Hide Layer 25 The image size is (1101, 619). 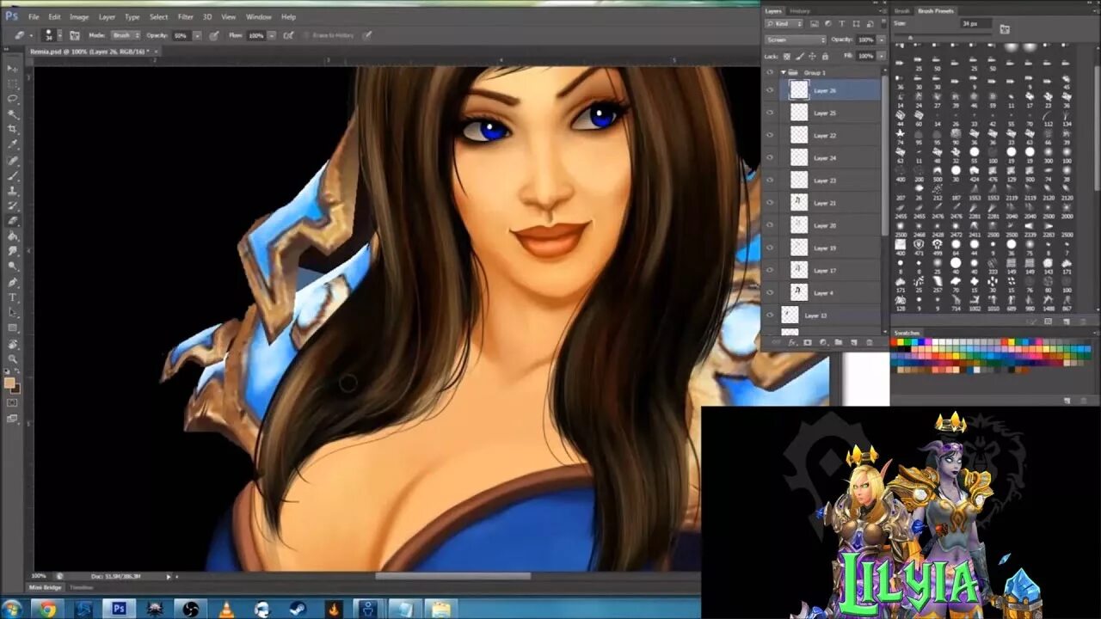point(770,113)
